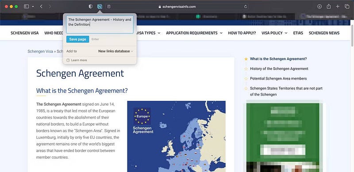This screenshot has width=354, height=172.
Task: Expand the Visa Policy menu
Action: pos(274,33)
